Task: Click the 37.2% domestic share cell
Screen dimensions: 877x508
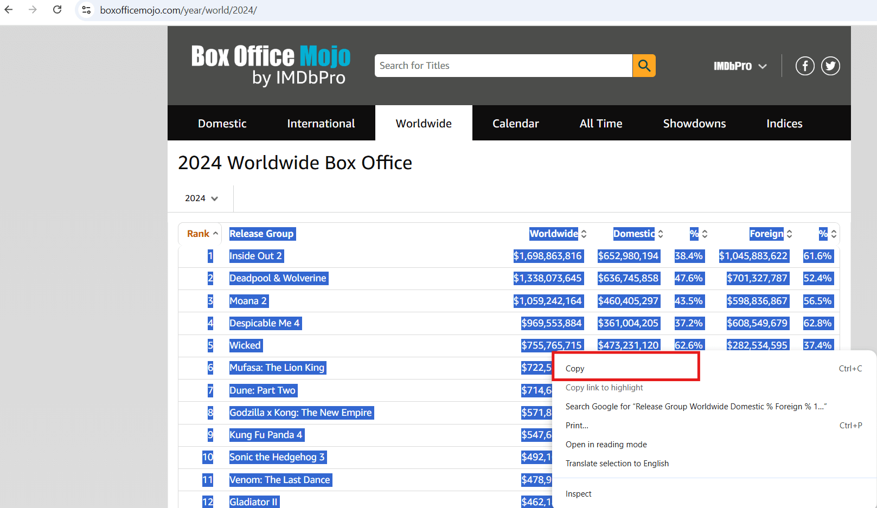Action: point(689,323)
